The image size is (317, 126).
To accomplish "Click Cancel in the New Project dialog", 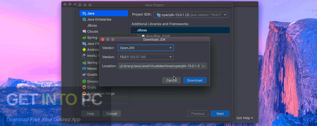I will tap(112, 113).
